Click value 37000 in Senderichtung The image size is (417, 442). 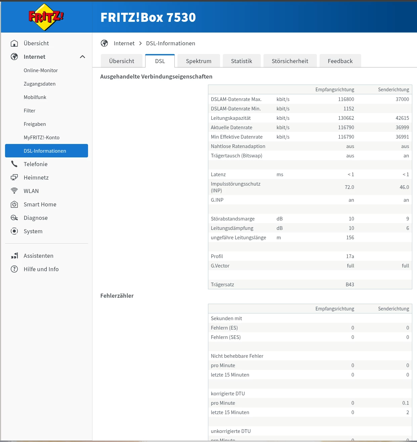(x=402, y=99)
